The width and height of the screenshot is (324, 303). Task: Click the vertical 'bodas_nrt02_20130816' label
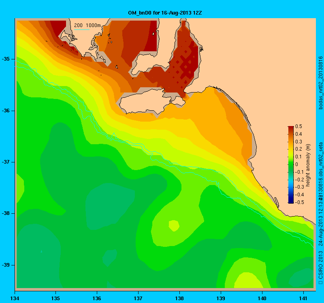click(x=320, y=83)
